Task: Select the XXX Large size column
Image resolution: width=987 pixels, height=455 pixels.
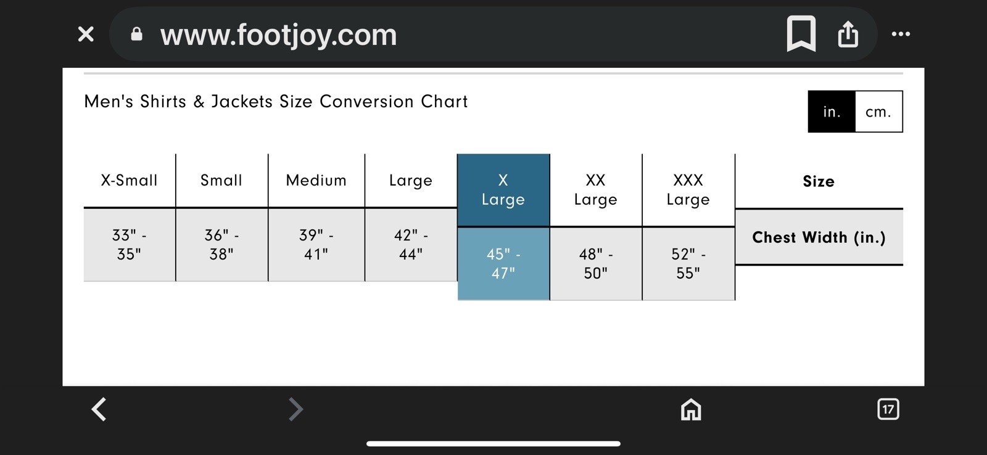Action: [x=688, y=190]
